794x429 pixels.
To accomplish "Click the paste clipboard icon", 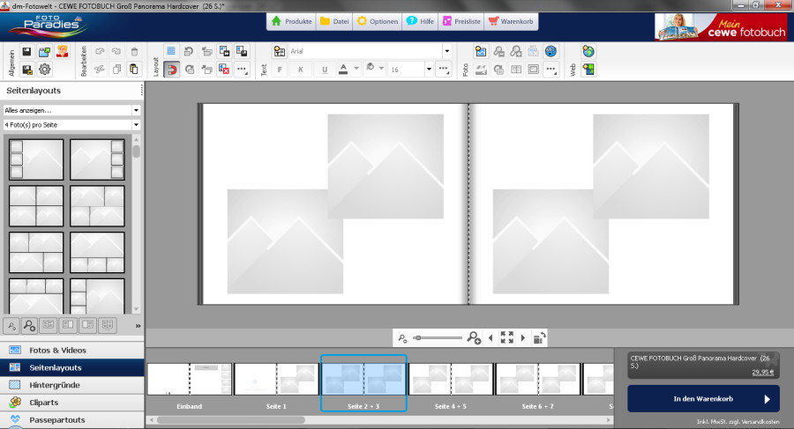I will coord(133,69).
